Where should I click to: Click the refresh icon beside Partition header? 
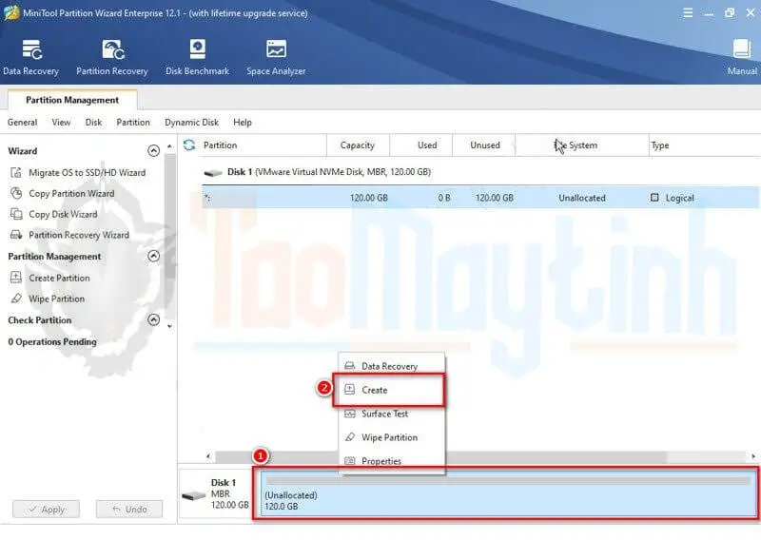pyautogui.click(x=189, y=145)
